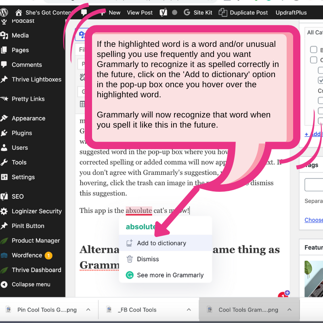Open Site Kit in admin bar
Screen dimensions: 323x323
coord(198,13)
